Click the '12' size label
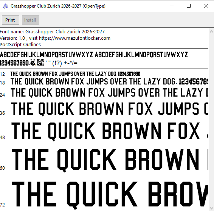This screenshot has height=211, width=214. pos(2,74)
